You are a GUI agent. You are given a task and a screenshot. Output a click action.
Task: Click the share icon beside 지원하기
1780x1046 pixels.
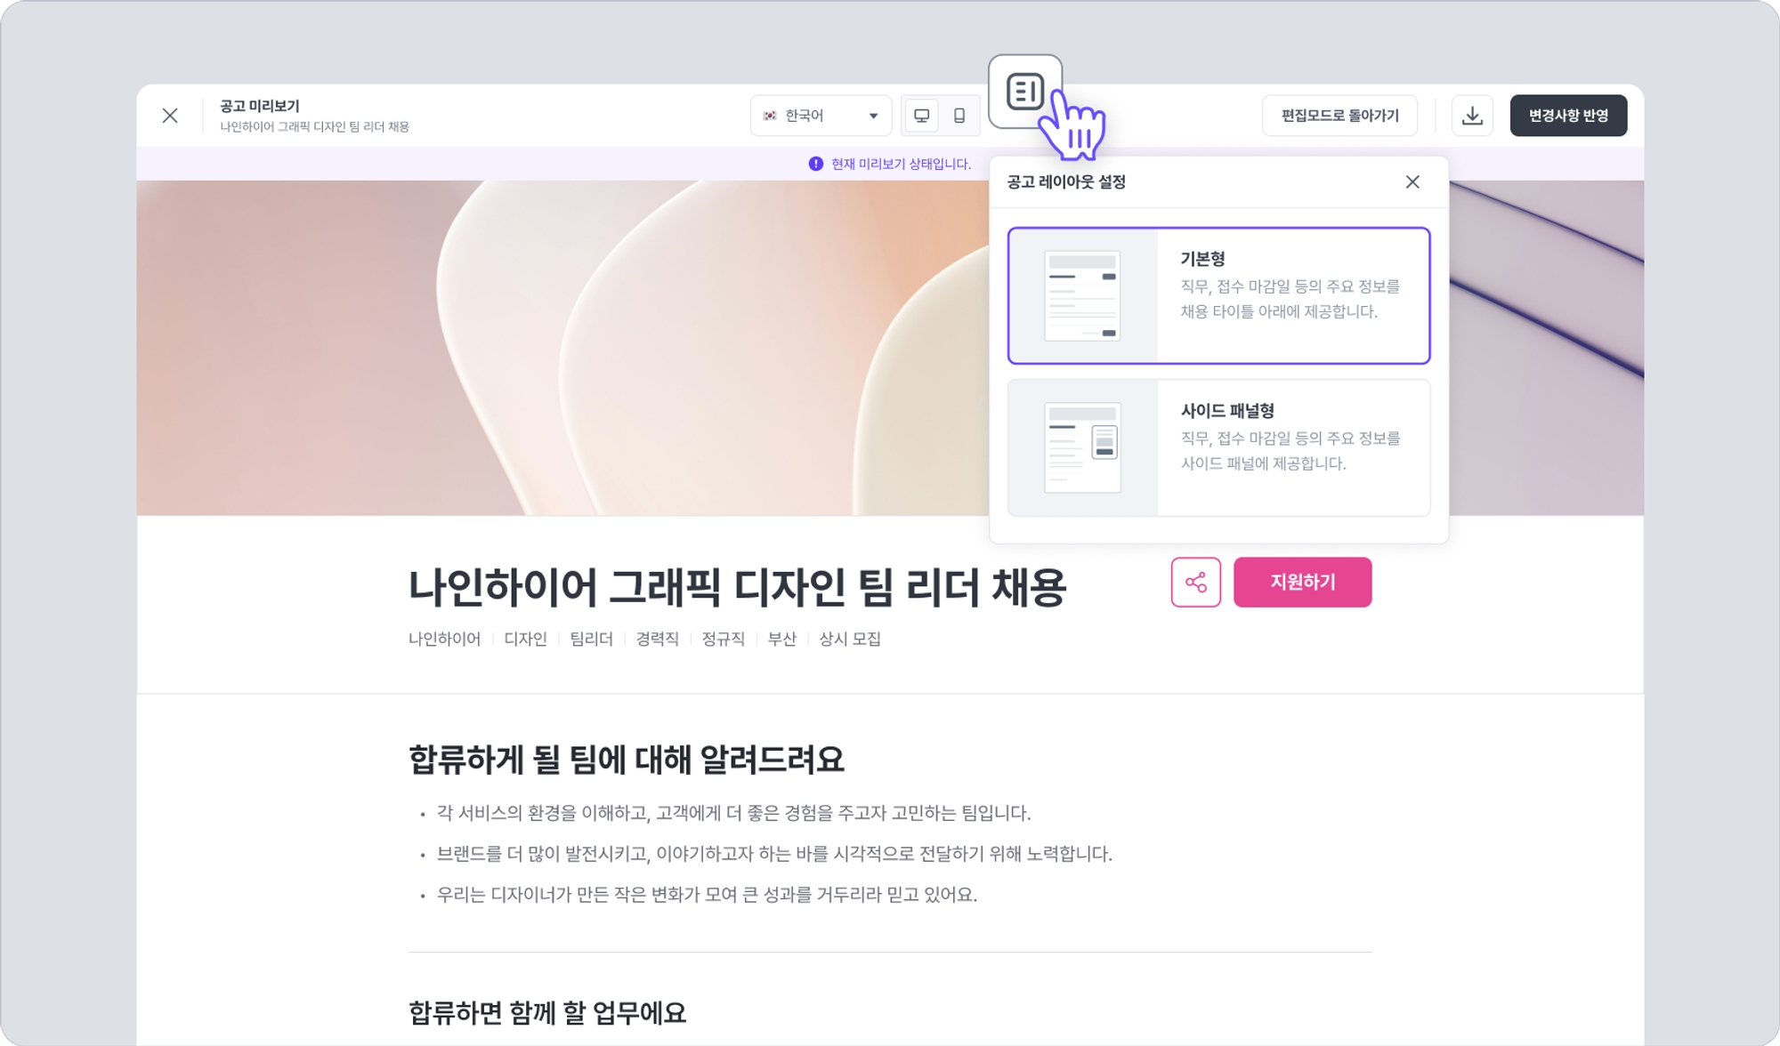(x=1195, y=583)
